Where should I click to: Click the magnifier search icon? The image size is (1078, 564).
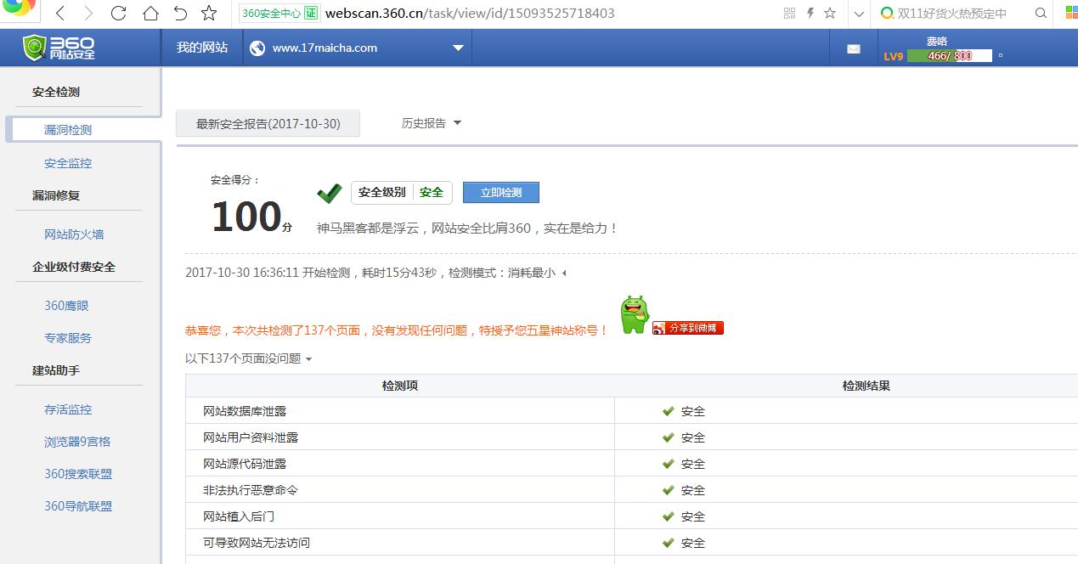coord(1041,14)
